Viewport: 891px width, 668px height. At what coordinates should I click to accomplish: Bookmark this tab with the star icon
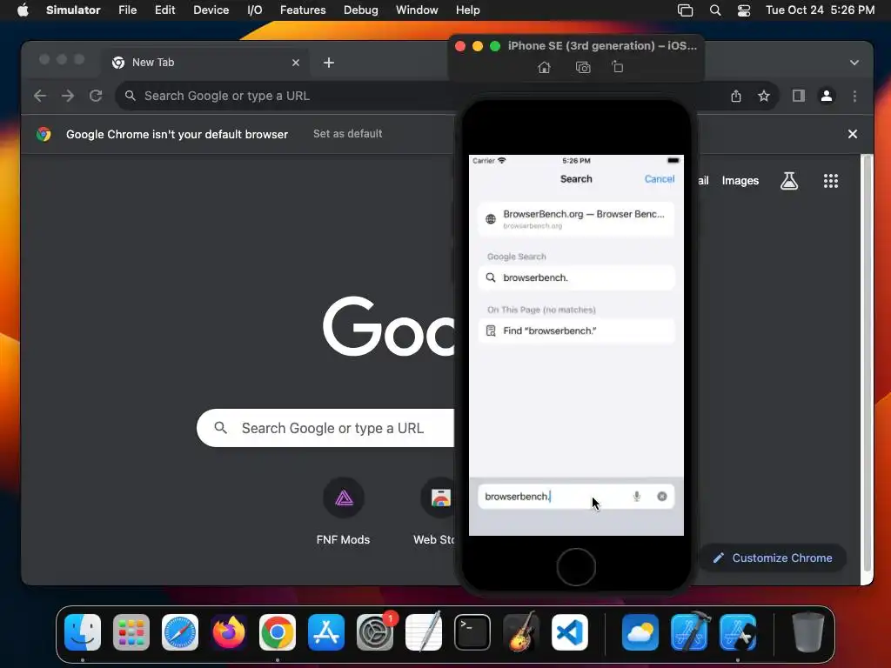pos(764,96)
